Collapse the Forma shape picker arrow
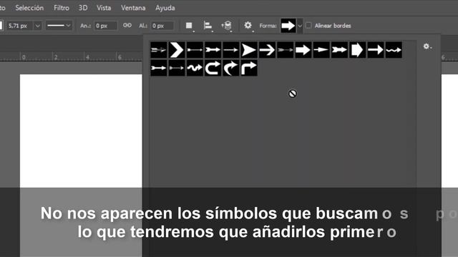The width and height of the screenshot is (458, 257). coord(300,26)
